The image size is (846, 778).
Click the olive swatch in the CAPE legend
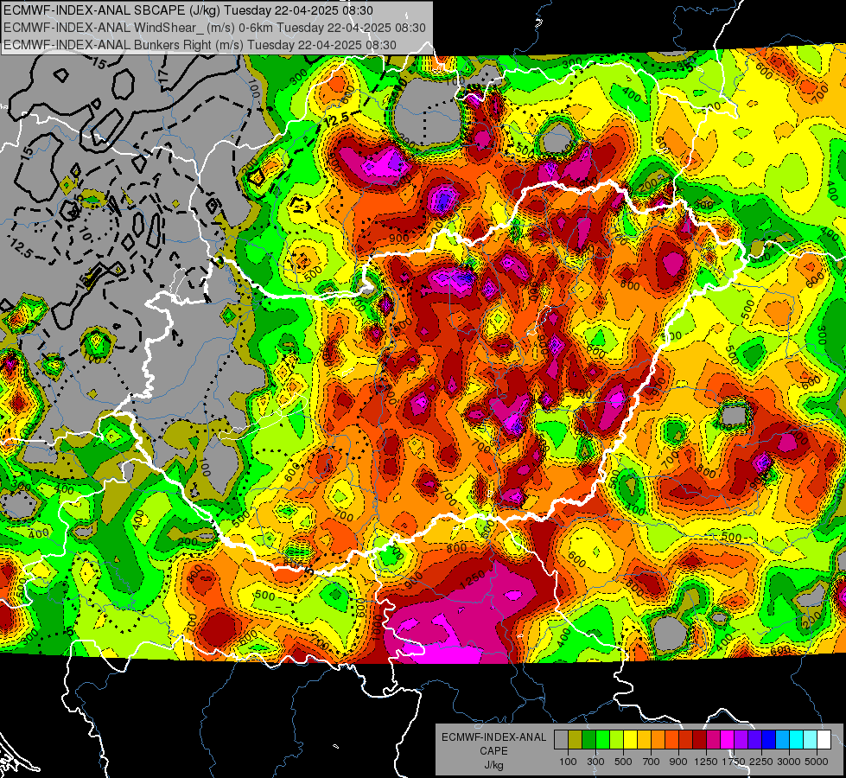pyautogui.click(x=576, y=739)
